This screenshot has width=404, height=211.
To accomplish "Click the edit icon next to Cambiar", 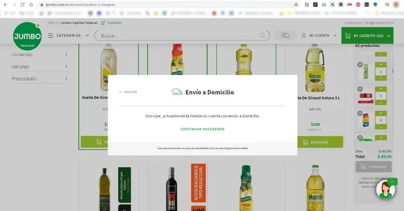I will pyautogui.click(x=103, y=23).
